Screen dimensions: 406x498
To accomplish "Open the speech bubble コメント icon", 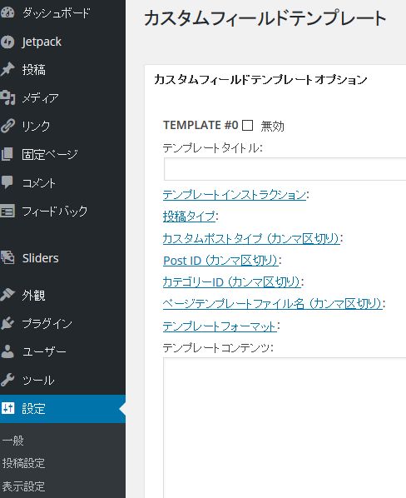I will pos(7,182).
